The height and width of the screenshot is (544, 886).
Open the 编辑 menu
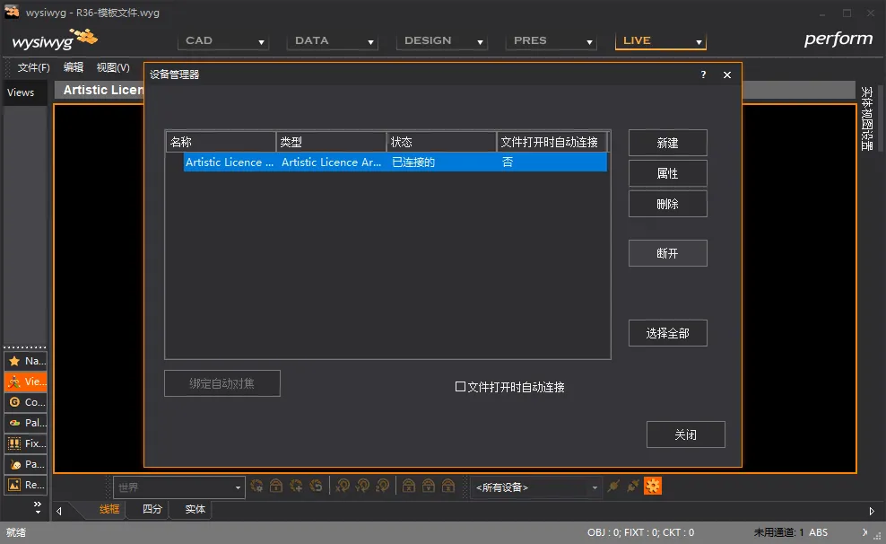74,67
